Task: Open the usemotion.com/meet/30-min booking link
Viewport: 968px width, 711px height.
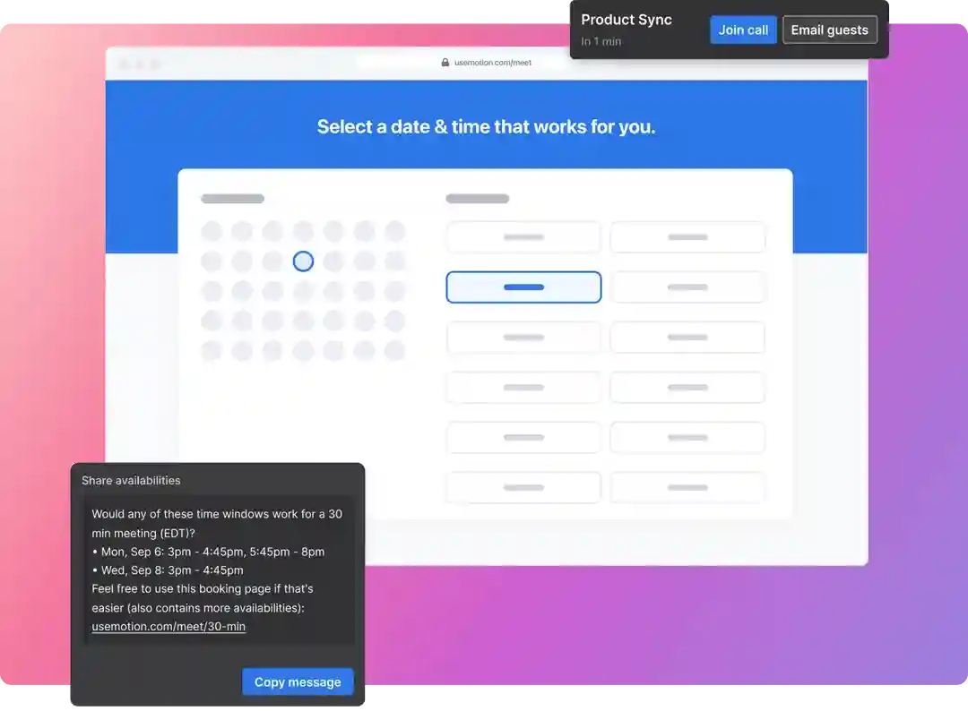Action: click(169, 627)
